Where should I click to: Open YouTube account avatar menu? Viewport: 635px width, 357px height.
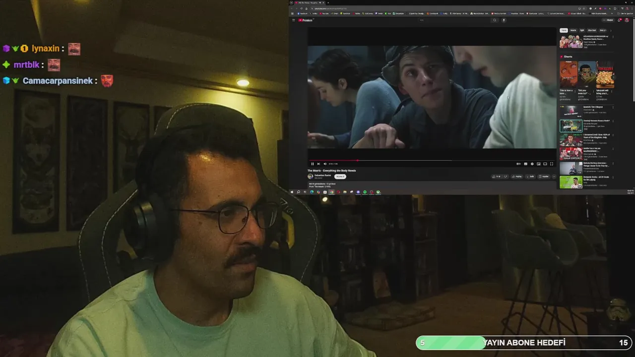click(627, 20)
